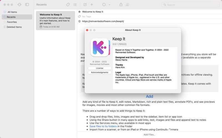Click the reinventedsoftware.com/keepit URL
222x138 pixels.
[103, 21]
